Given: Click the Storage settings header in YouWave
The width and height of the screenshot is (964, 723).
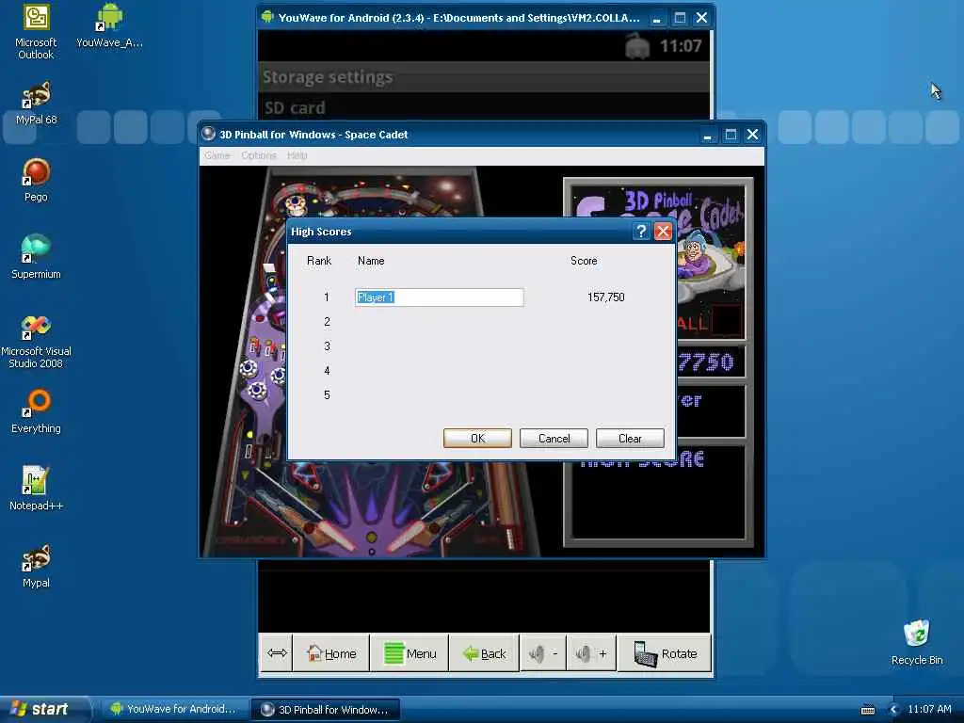Looking at the screenshot, I should 483,77.
